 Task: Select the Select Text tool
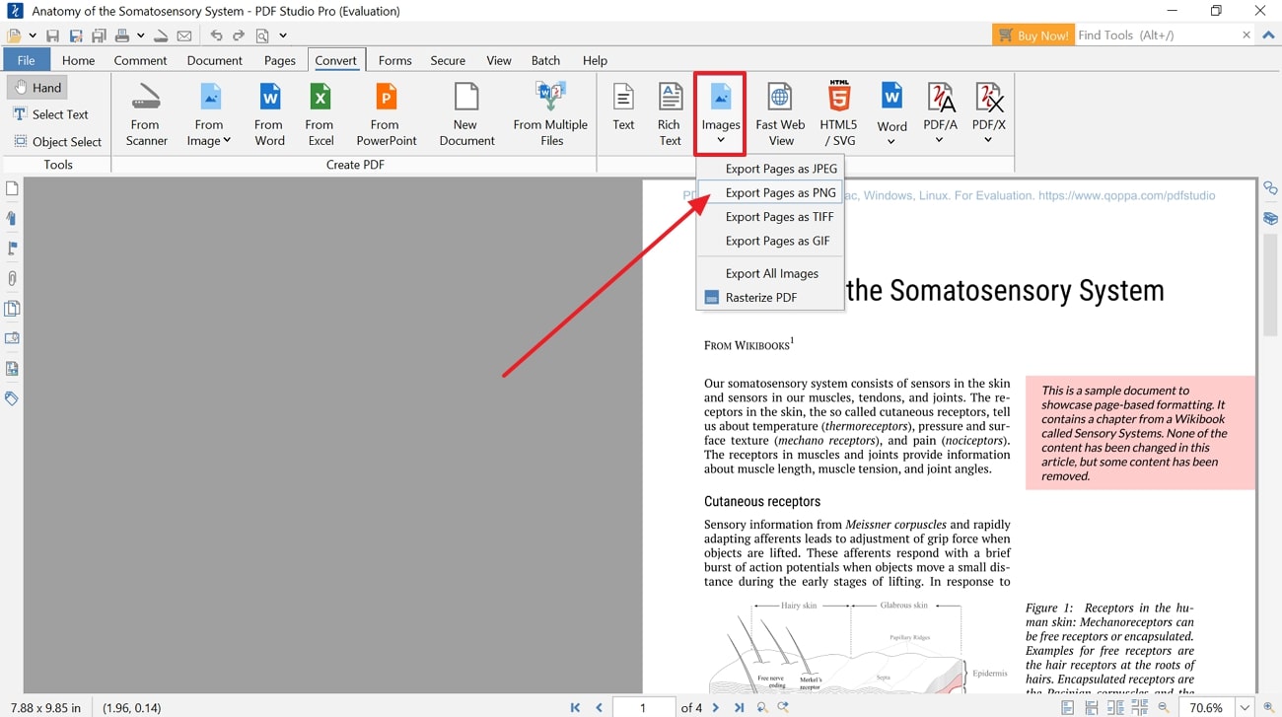(x=50, y=114)
